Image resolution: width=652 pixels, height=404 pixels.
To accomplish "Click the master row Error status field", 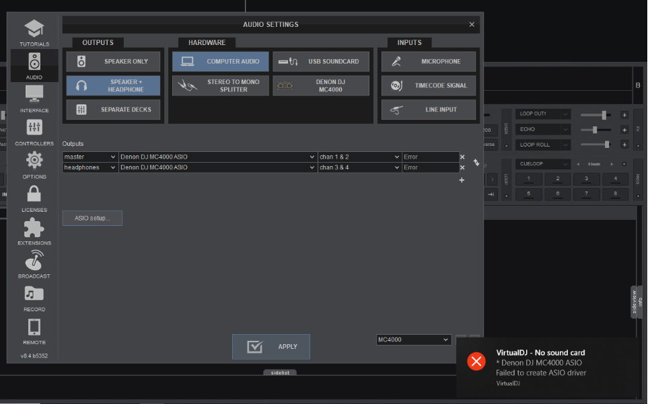I will coord(431,157).
